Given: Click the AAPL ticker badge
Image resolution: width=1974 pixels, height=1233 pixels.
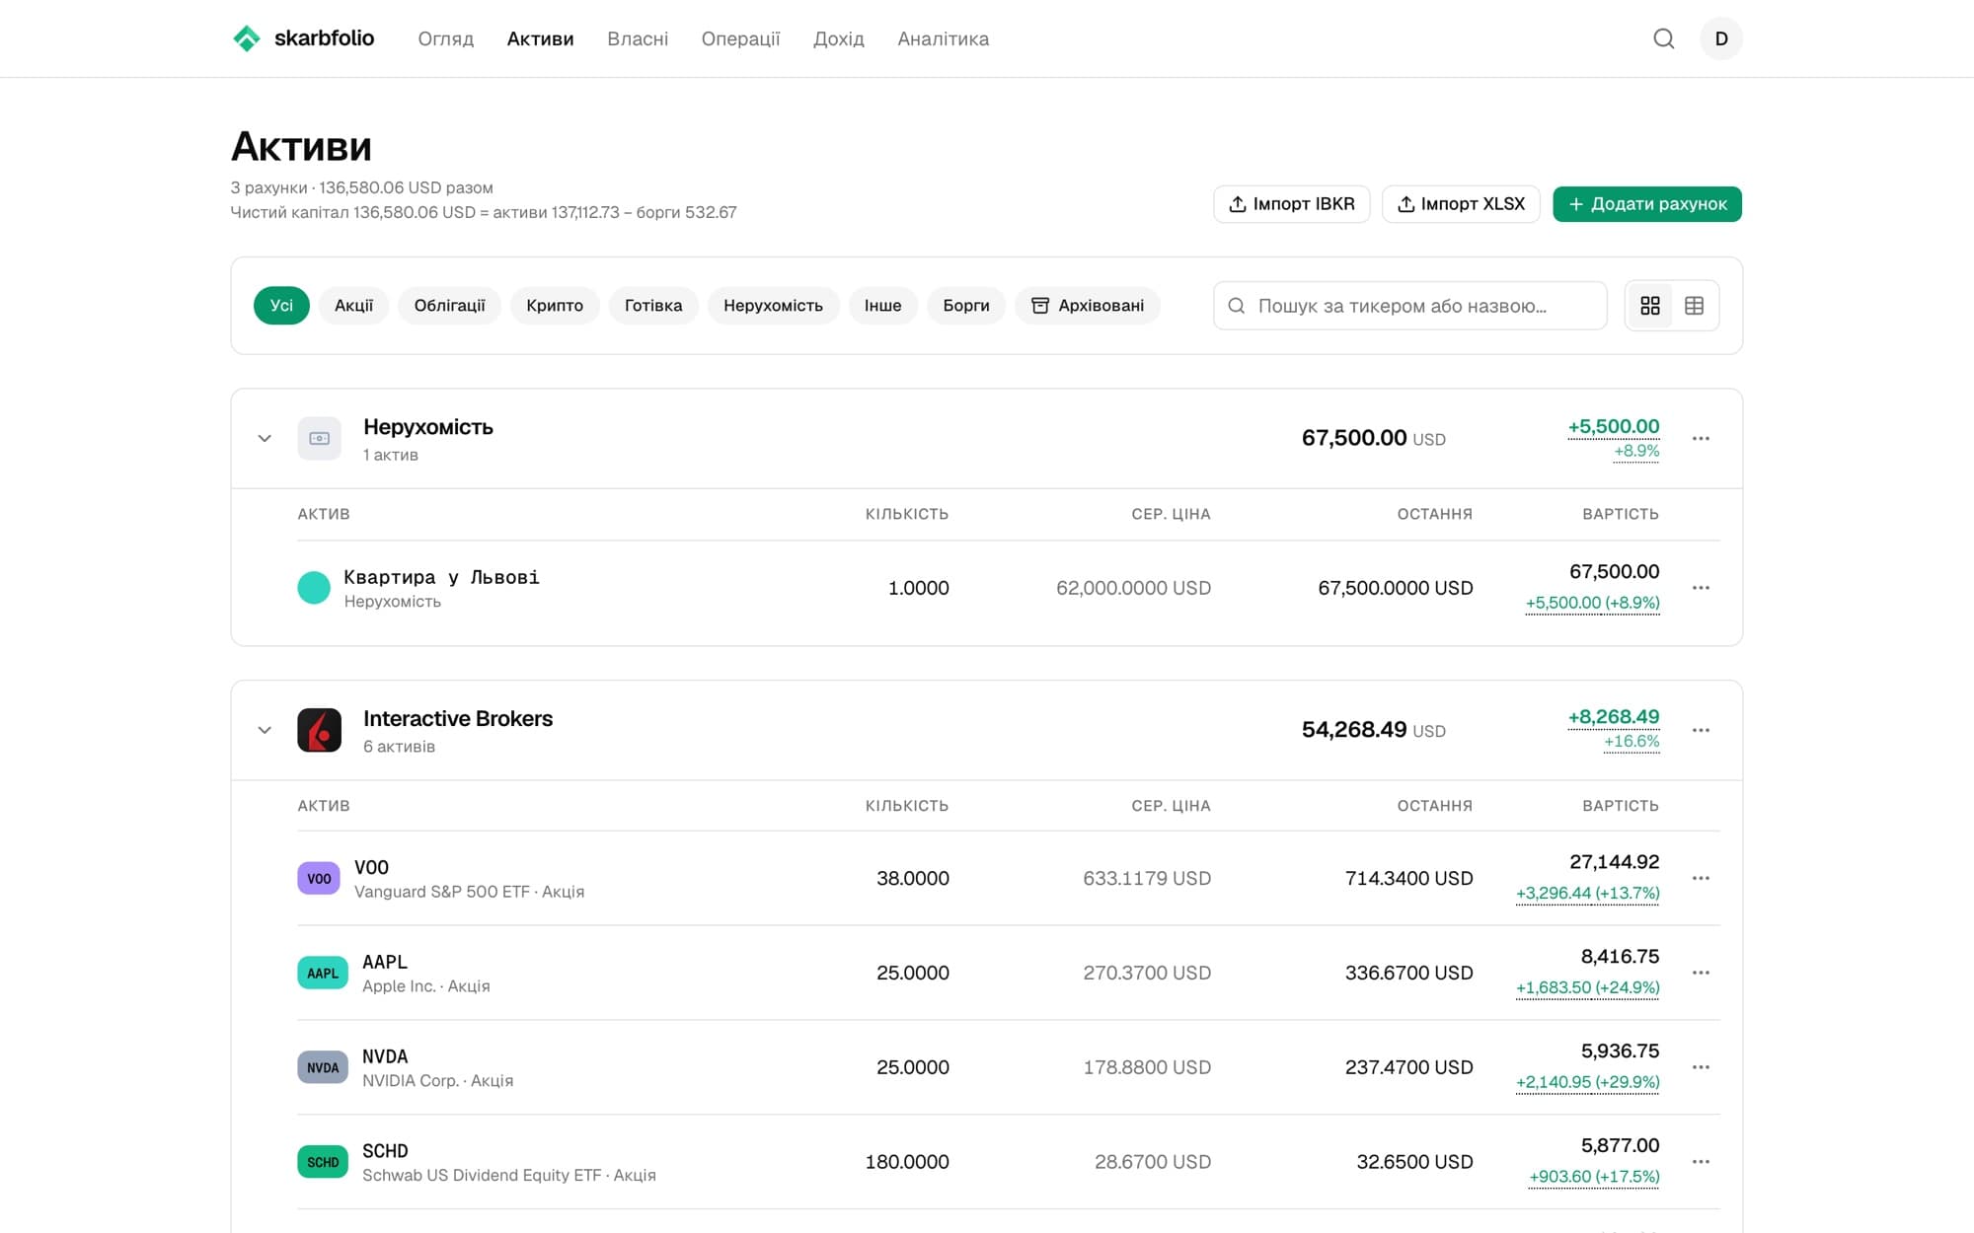Looking at the screenshot, I should 323,973.
